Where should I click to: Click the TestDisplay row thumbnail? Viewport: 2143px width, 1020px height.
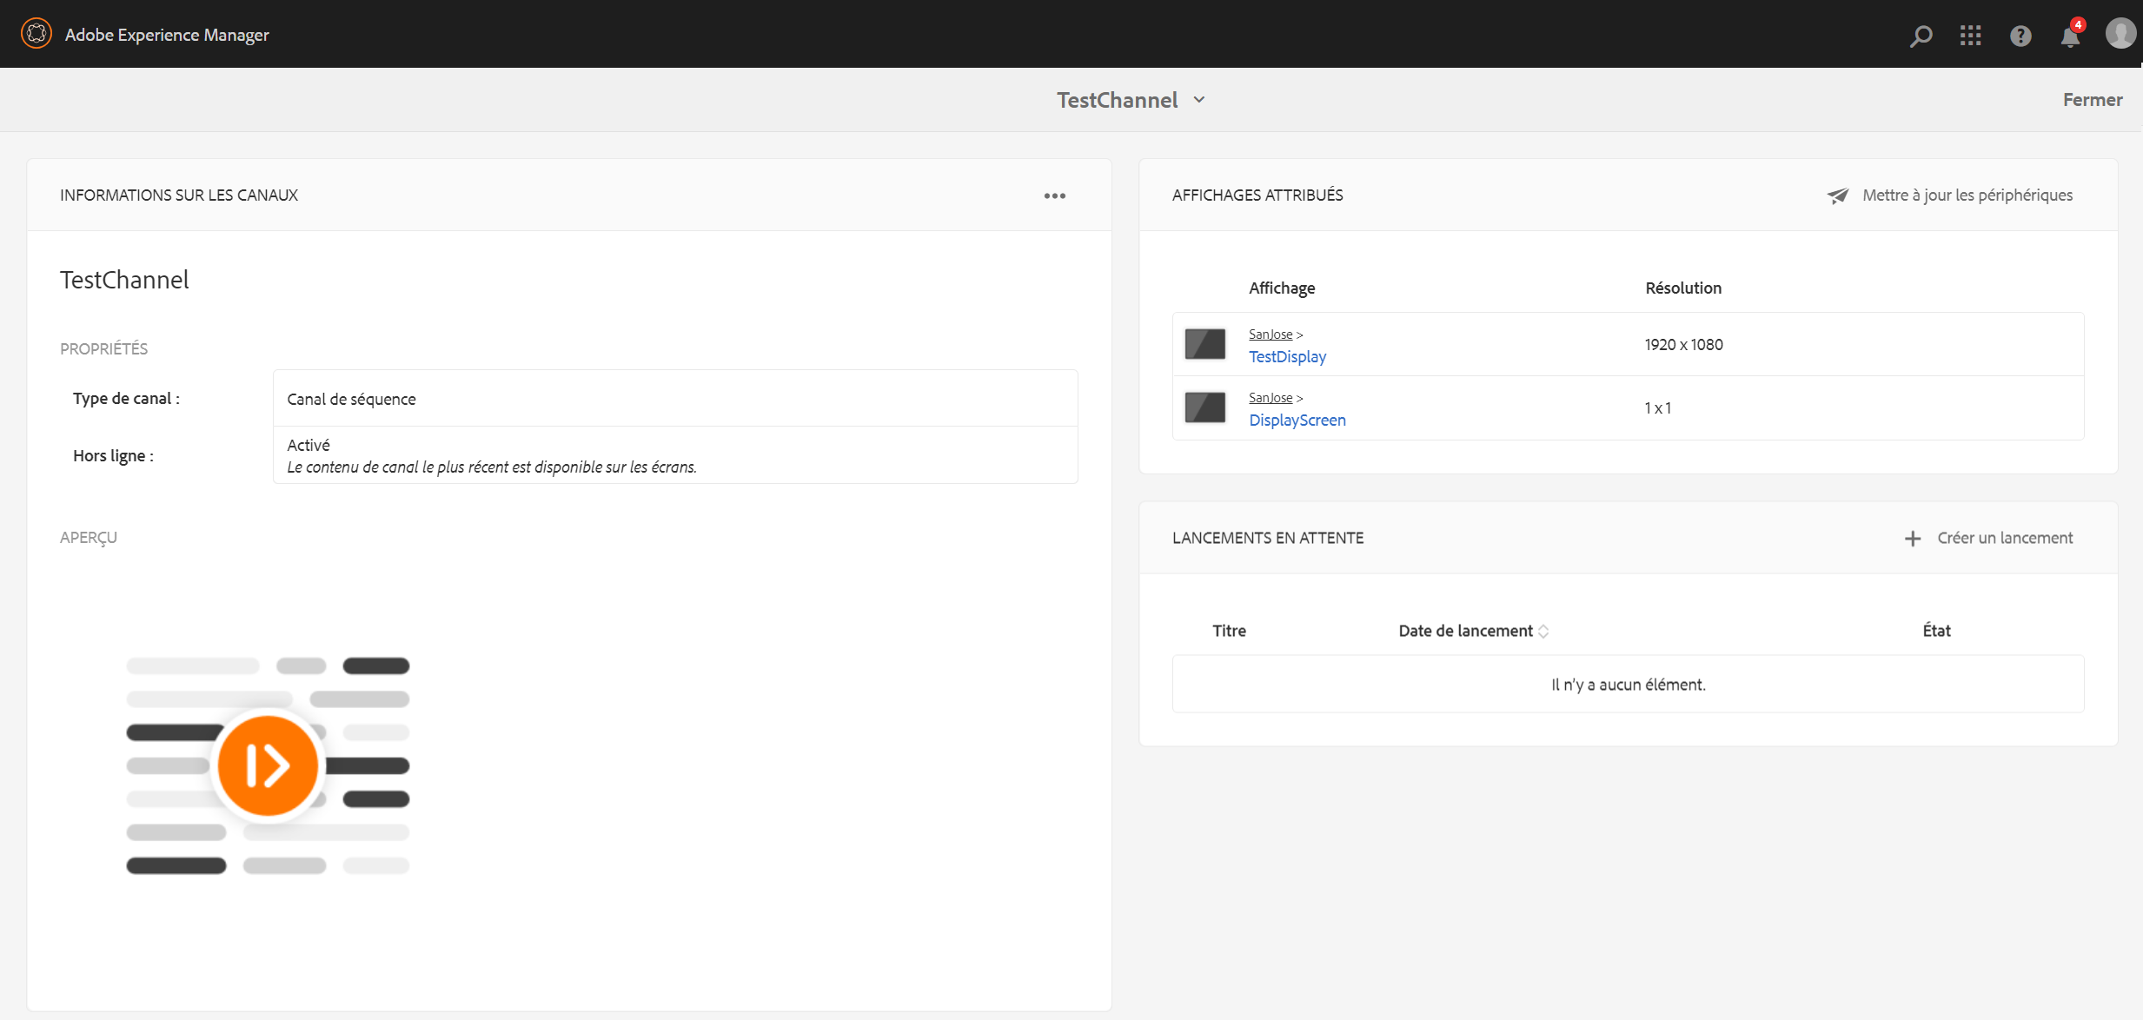click(x=1204, y=344)
